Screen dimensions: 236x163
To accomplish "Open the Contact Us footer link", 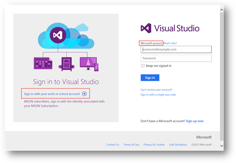I will [112, 145].
